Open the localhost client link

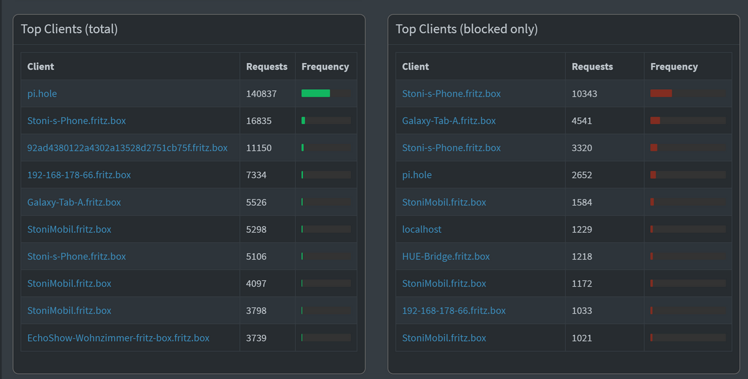pyautogui.click(x=422, y=229)
